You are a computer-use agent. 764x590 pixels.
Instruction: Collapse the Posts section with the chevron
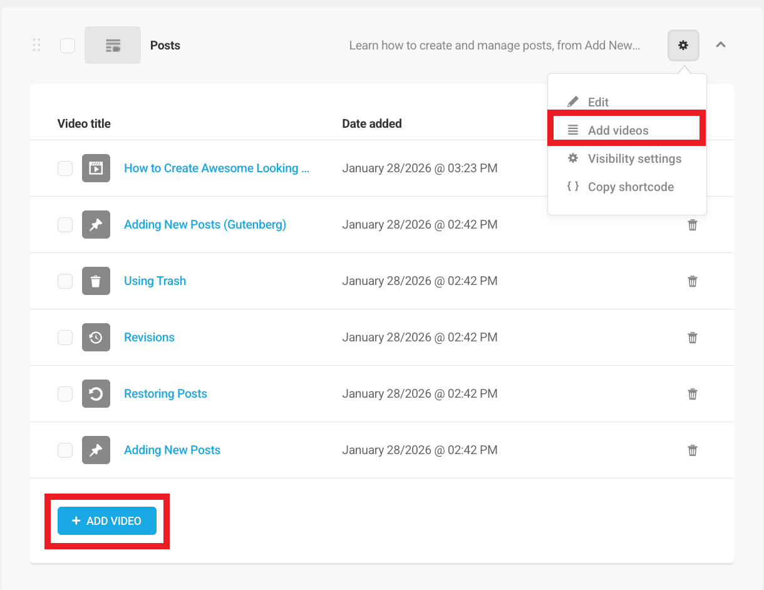[x=720, y=44]
